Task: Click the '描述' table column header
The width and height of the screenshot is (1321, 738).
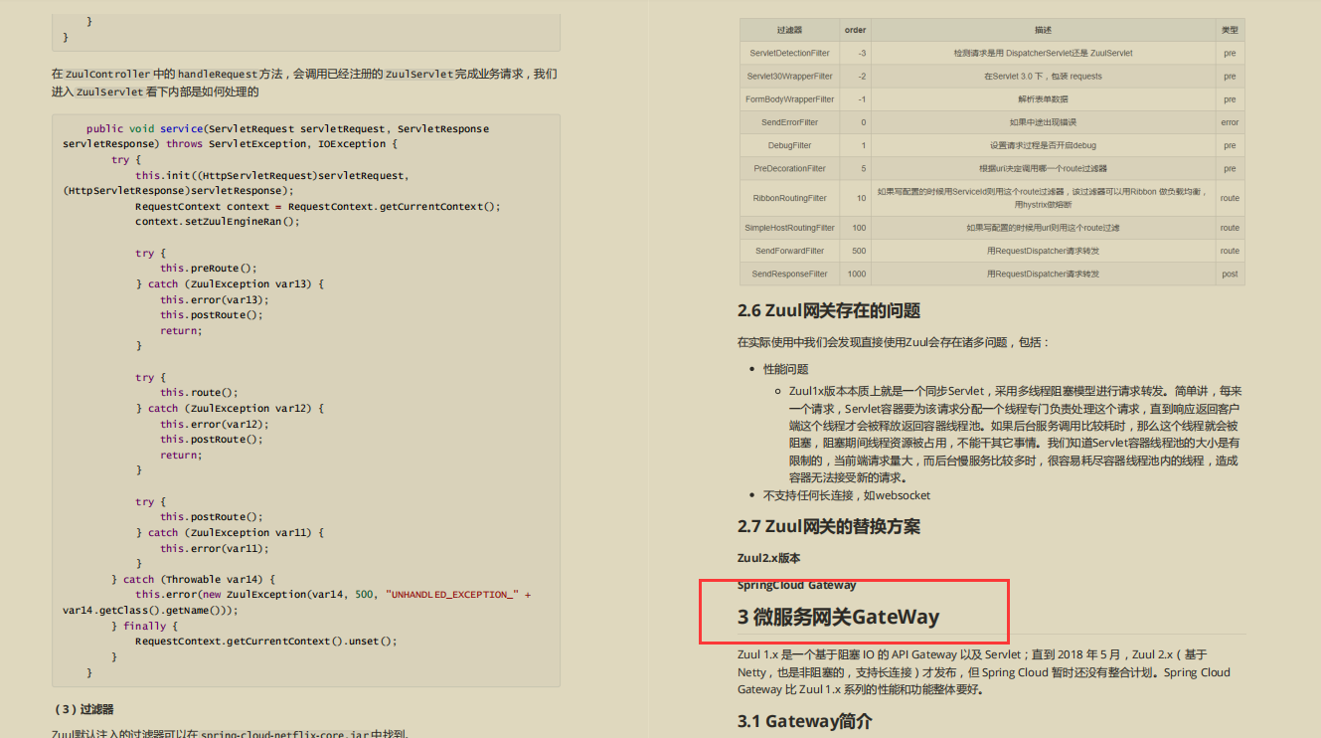Action: tap(1043, 30)
